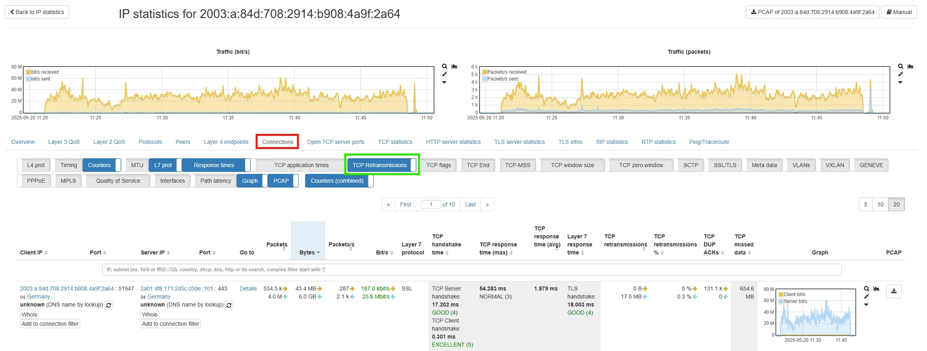927x351 pixels.
Task: Click compress arrows icon on Traffic (packets) chart
Action: (x=901, y=75)
